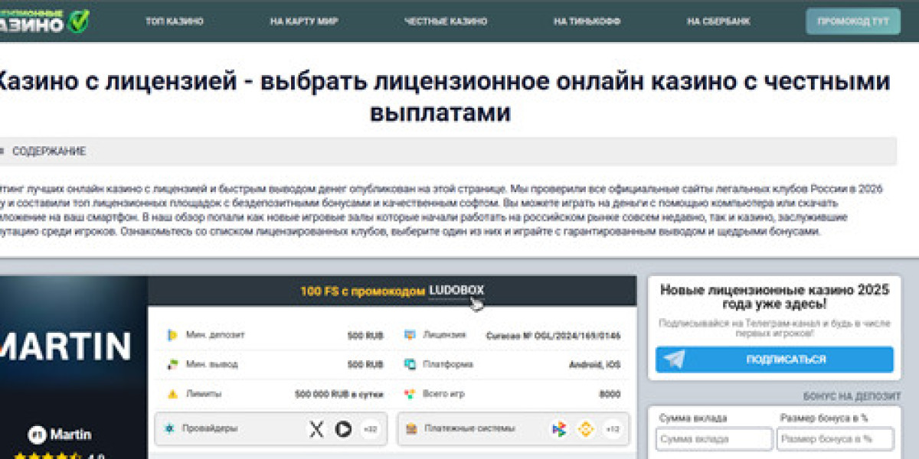Click the yellow deposit icon beside 'Мин. депозит'
Image resolution: width=919 pixels, height=459 pixels.
point(172,334)
